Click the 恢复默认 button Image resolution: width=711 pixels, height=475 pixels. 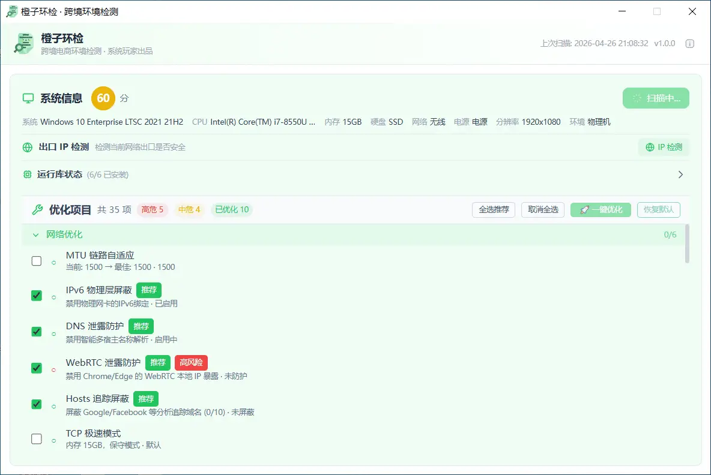tap(659, 210)
